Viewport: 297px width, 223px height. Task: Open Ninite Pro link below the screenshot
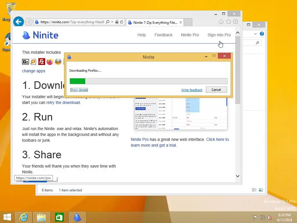(140, 139)
